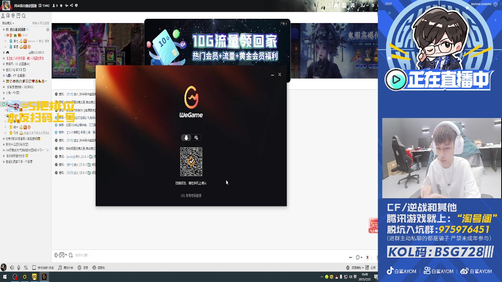Open the notice board icon in sidebar
Viewport: 502px width, 282px height.
pyautogui.click(x=18, y=16)
